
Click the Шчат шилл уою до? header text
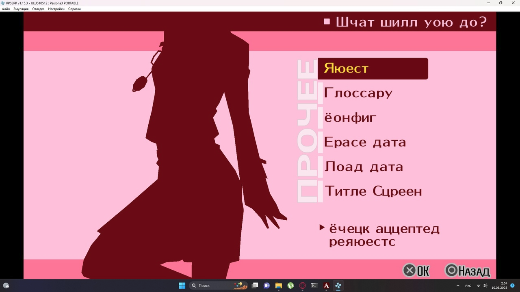(x=411, y=22)
